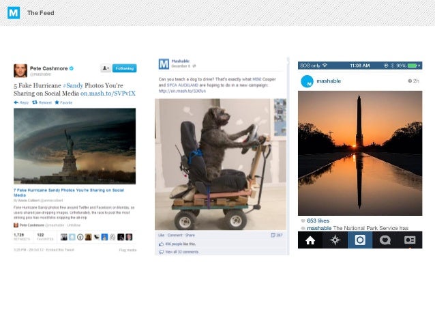Click the Share link under dog photo
Image resolution: width=435 pixels, height=327 pixels.
click(x=190, y=236)
